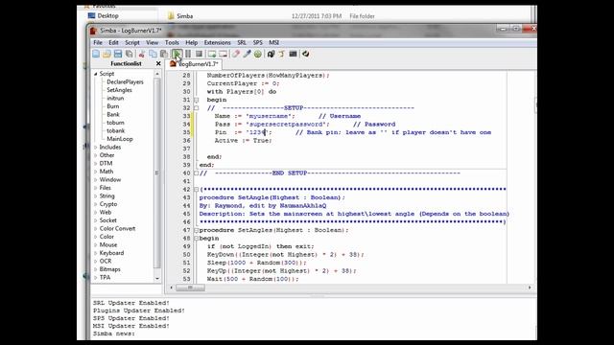This screenshot has width=614, height=345.
Task: Open the SRL menu
Action: coord(242,42)
